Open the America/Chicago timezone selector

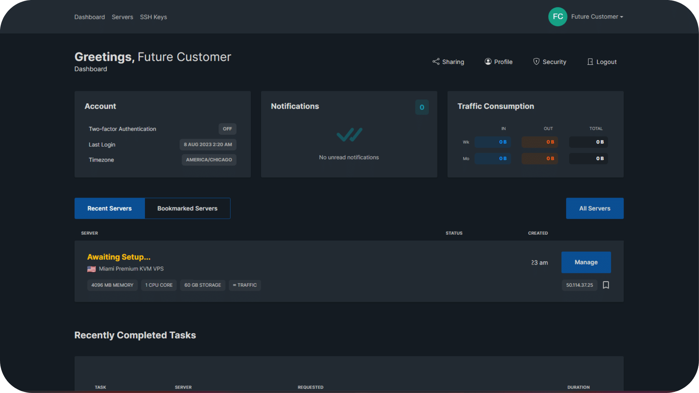pyautogui.click(x=209, y=159)
